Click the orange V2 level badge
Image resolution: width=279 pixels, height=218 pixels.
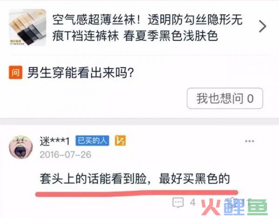pyautogui.click(x=120, y=141)
